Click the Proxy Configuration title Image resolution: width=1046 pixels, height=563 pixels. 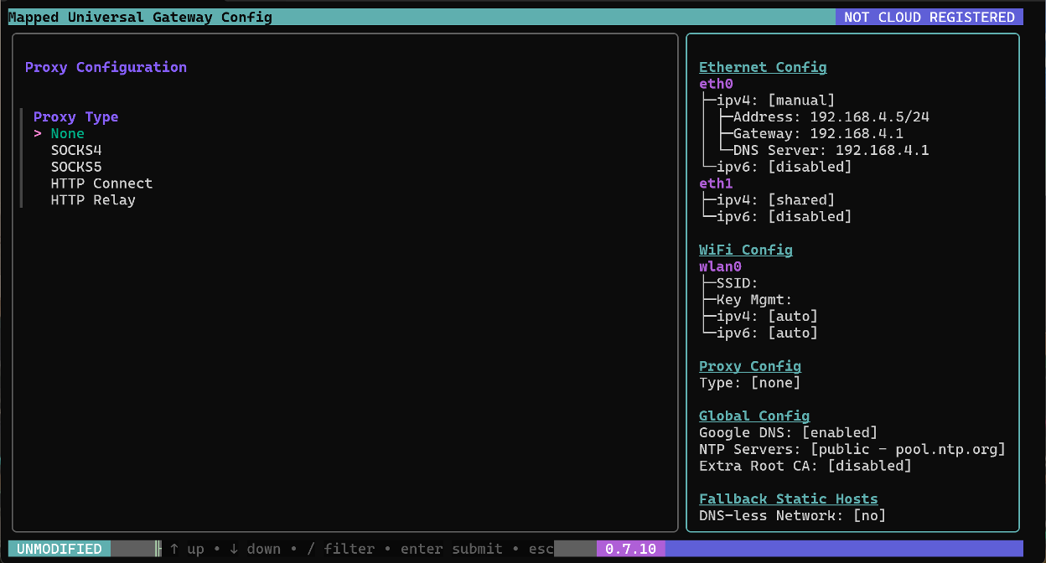point(106,67)
